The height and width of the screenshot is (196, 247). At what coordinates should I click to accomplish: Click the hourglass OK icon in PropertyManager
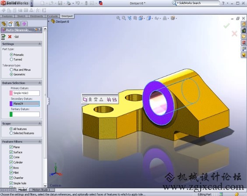pos(3,37)
